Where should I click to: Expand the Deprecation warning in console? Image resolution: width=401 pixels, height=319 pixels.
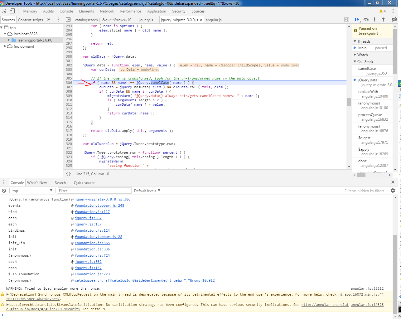point(7,294)
